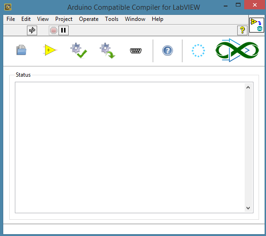Click the Compile and Download gear icon

(x=107, y=51)
